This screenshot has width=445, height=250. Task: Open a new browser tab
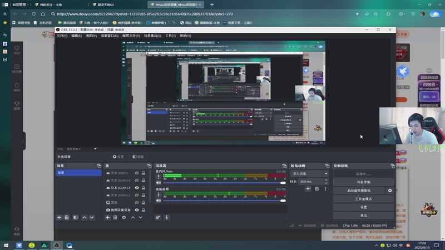(x=212, y=4)
